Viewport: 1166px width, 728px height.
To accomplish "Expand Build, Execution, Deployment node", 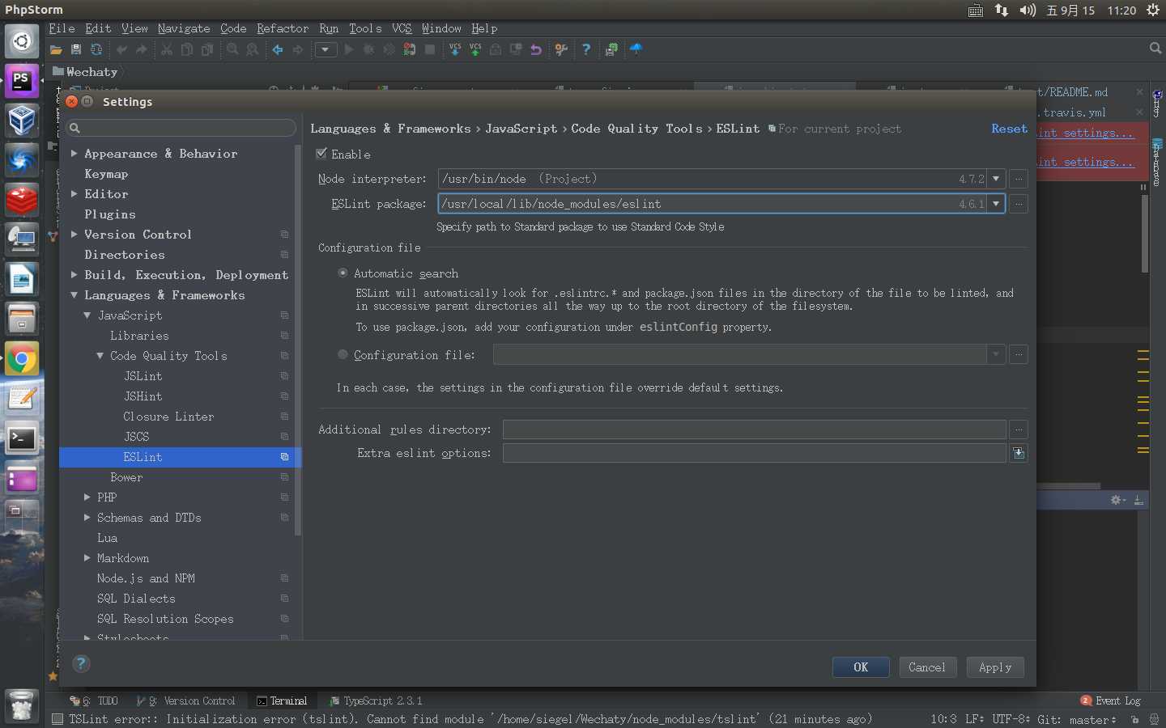I will point(74,275).
